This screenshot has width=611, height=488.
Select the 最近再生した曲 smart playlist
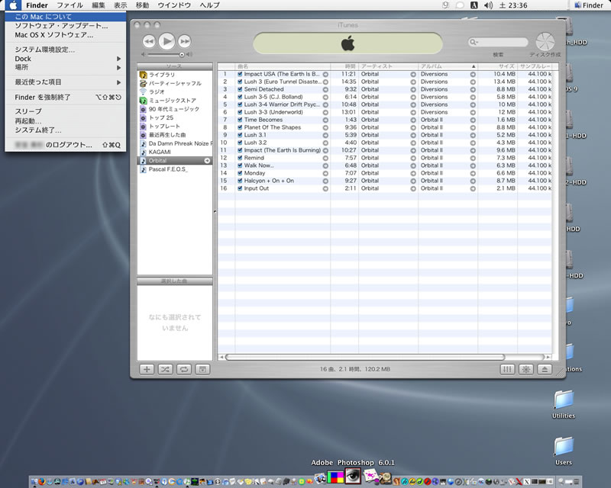point(175,135)
